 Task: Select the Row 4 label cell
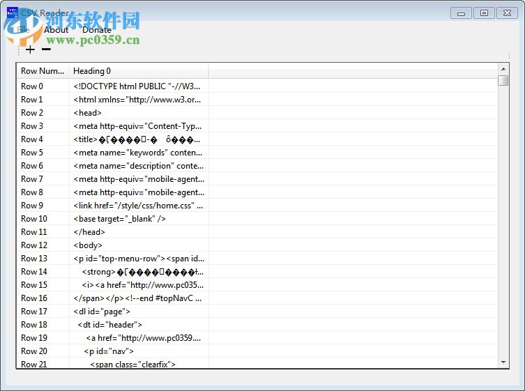[x=43, y=139]
